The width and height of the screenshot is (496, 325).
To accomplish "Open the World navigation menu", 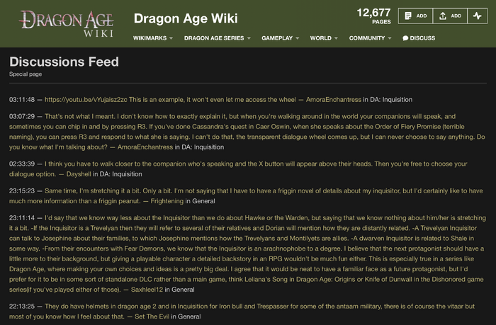I will pos(324,38).
